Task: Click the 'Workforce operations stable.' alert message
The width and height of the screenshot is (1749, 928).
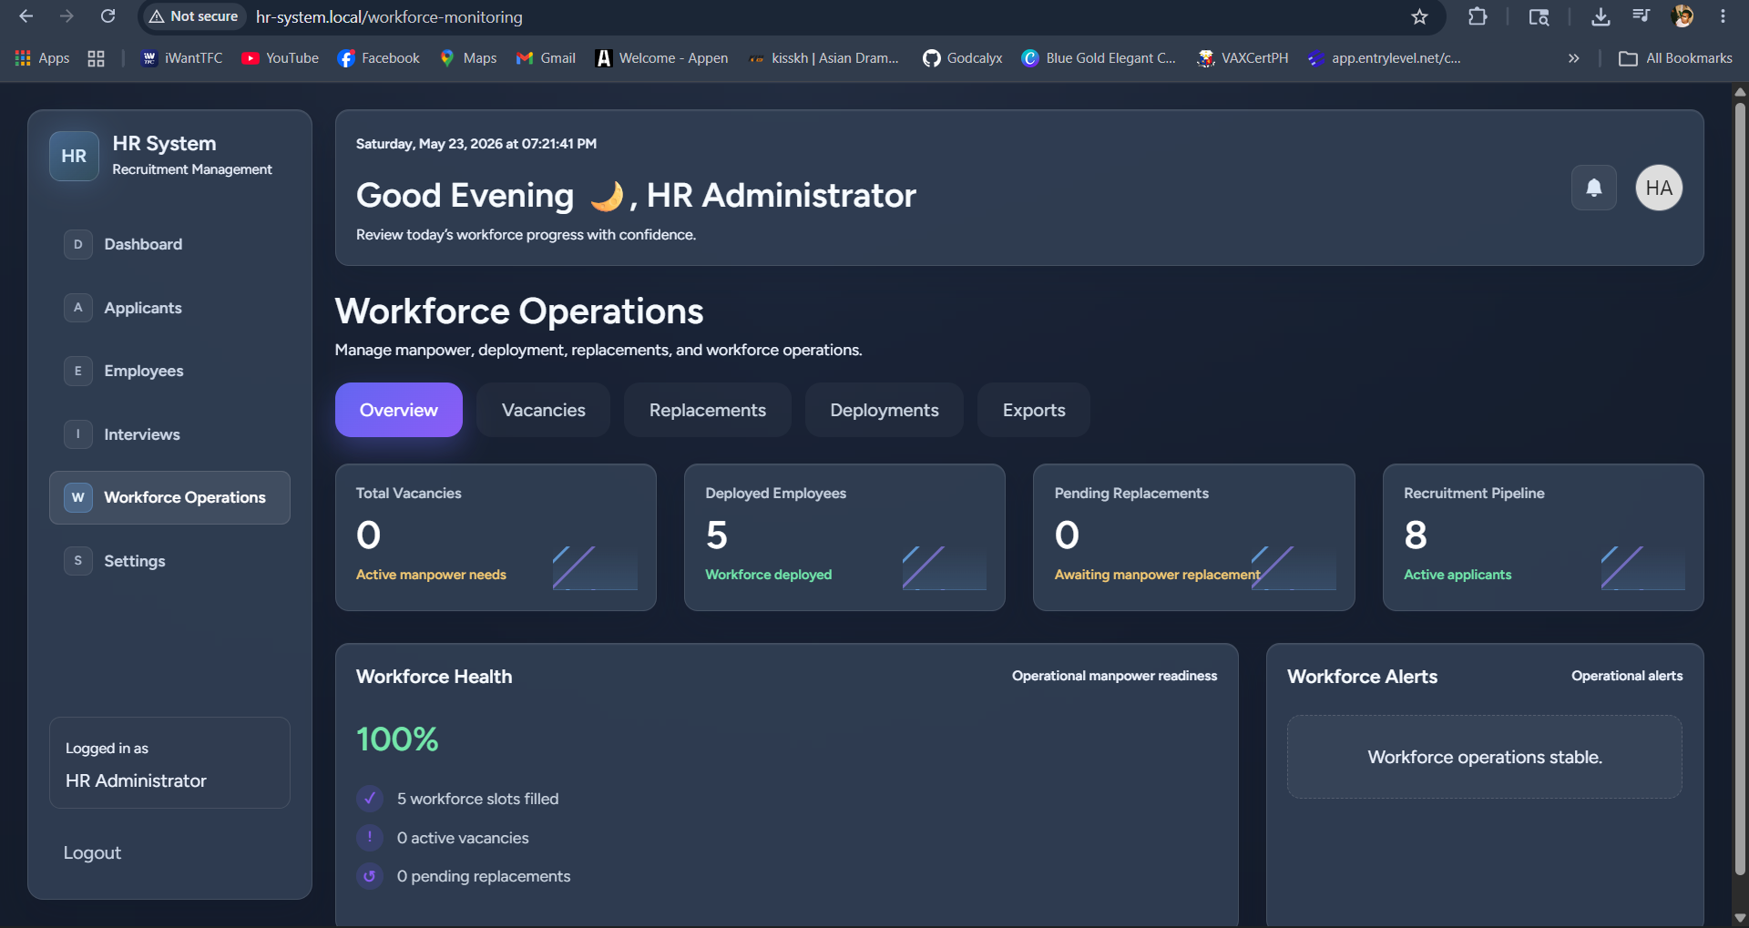Action: pos(1485,757)
